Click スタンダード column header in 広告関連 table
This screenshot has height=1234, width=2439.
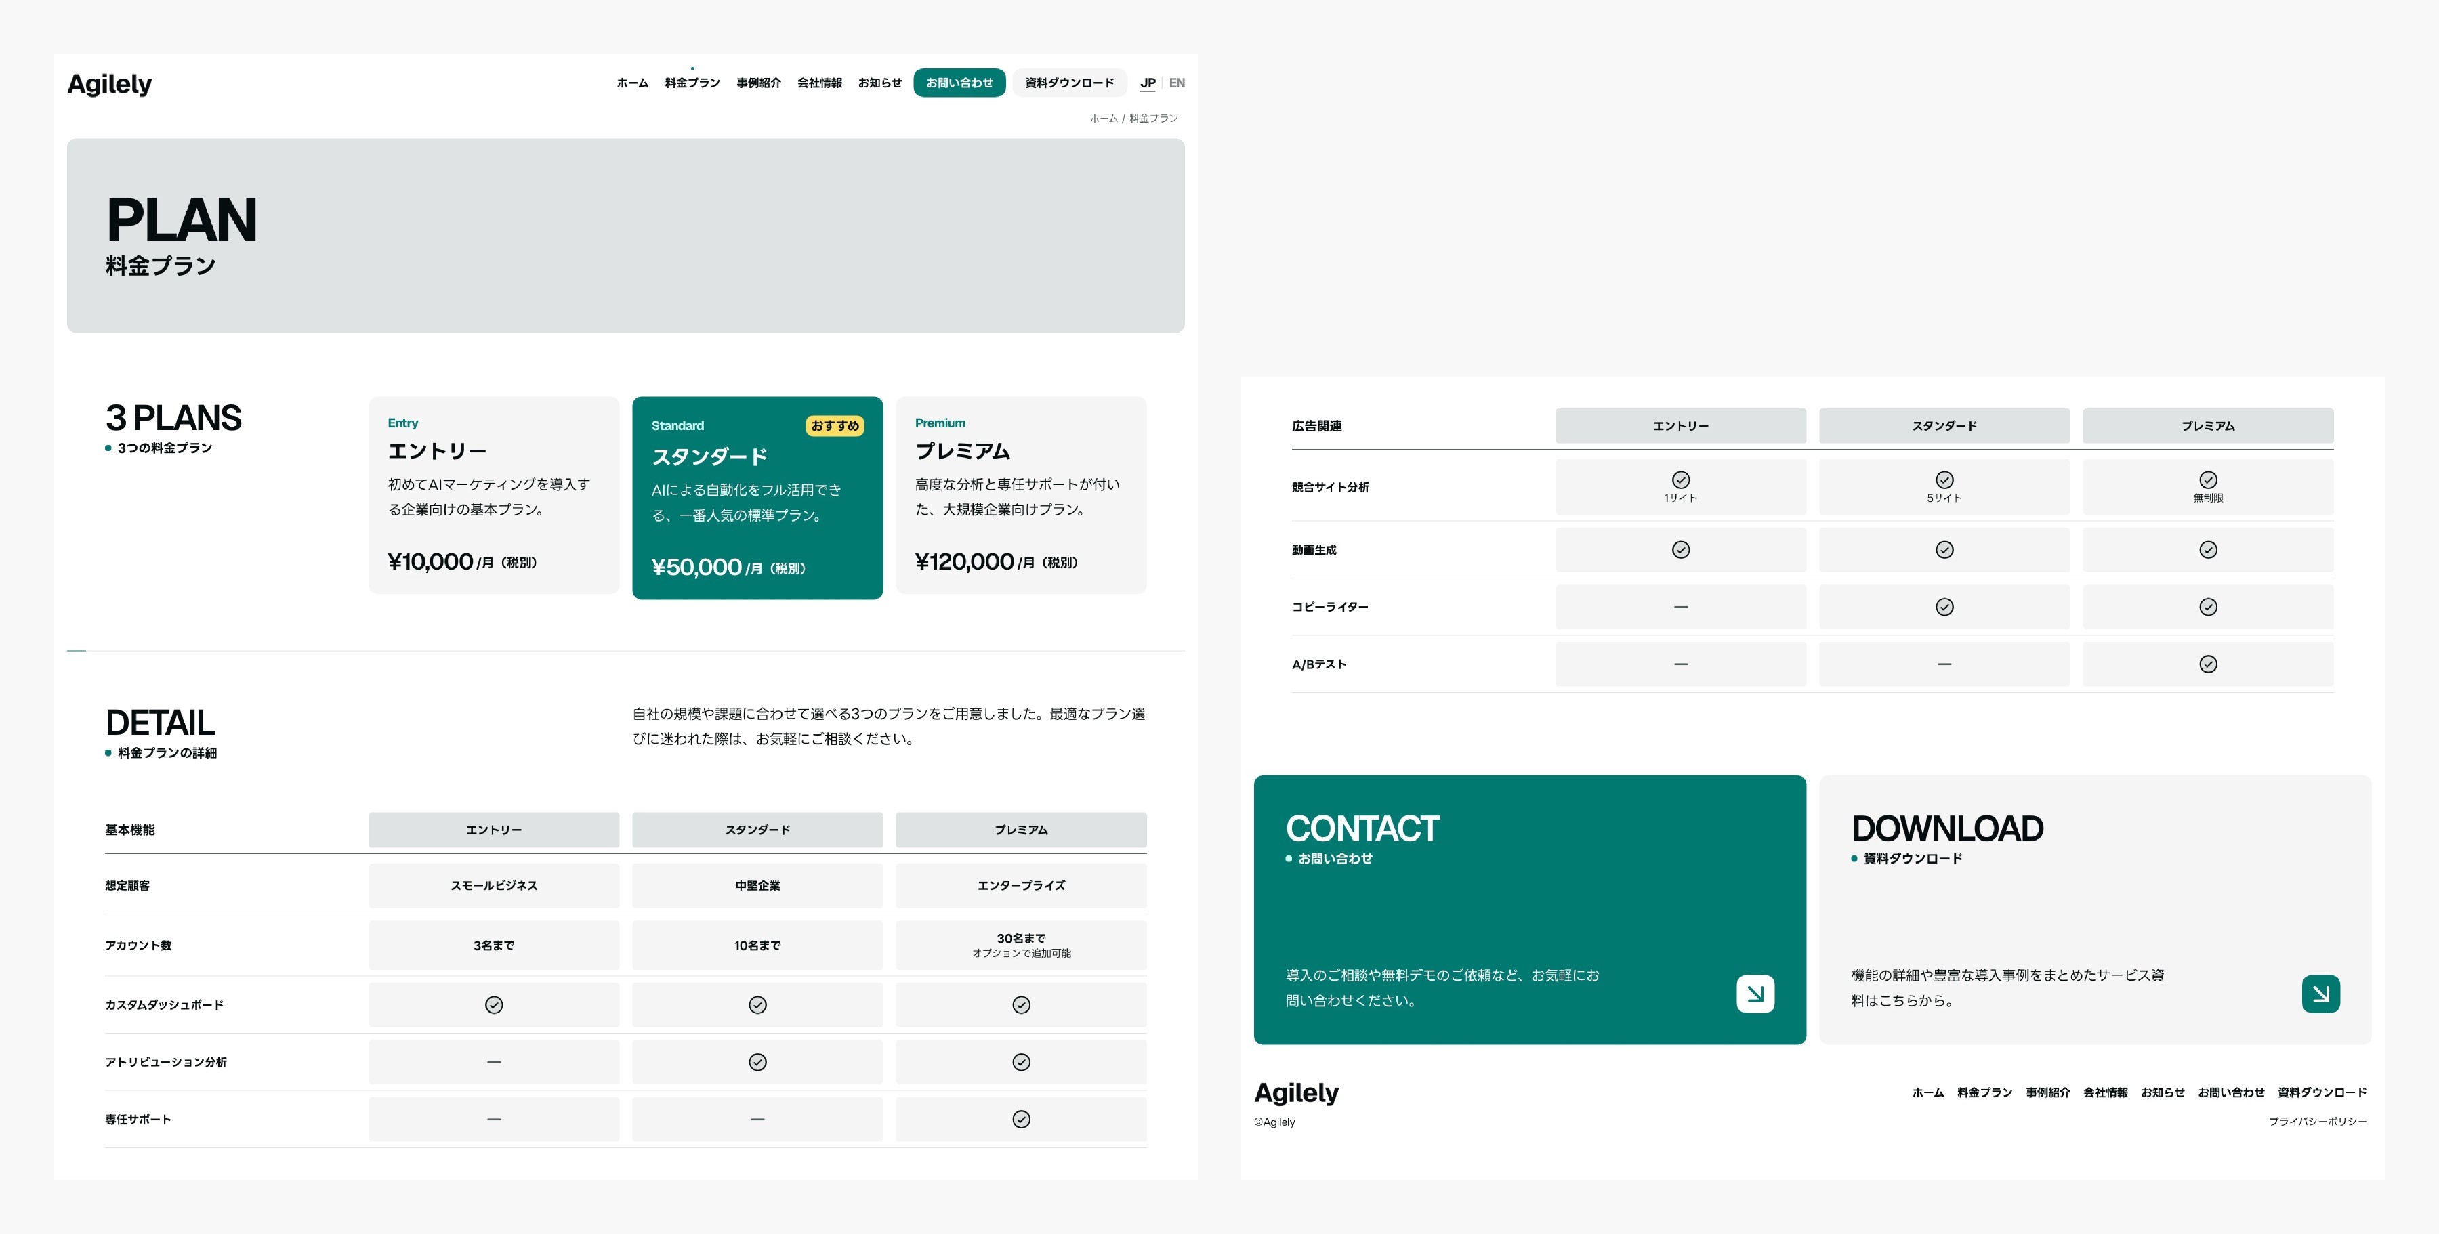[1944, 426]
